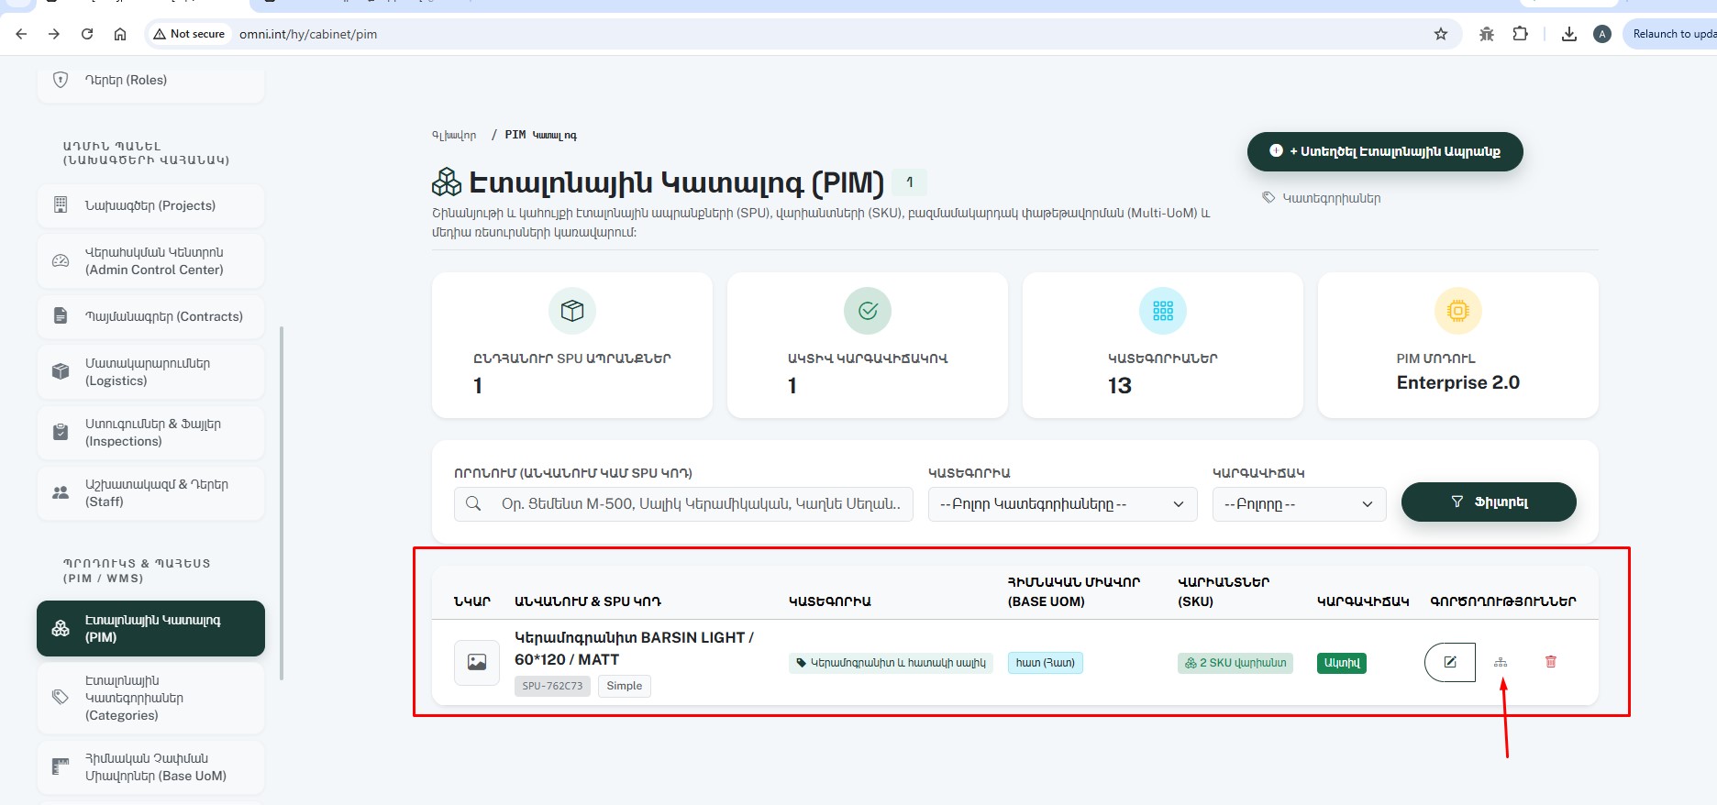The image size is (1717, 805).
Task: Open Admin Control Center in sidebar
Action: tap(151, 261)
